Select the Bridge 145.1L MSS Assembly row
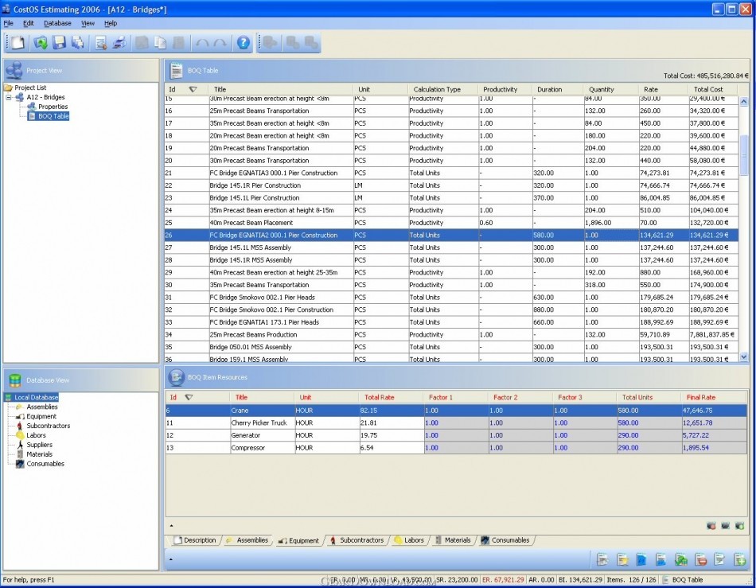Viewport: 756px width, 588px height. [x=451, y=247]
